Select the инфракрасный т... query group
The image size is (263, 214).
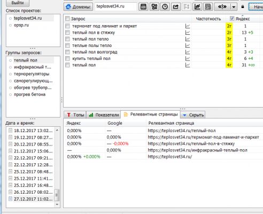pos(33,67)
